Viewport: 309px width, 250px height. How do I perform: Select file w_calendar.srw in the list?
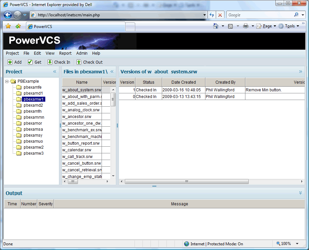82,150
